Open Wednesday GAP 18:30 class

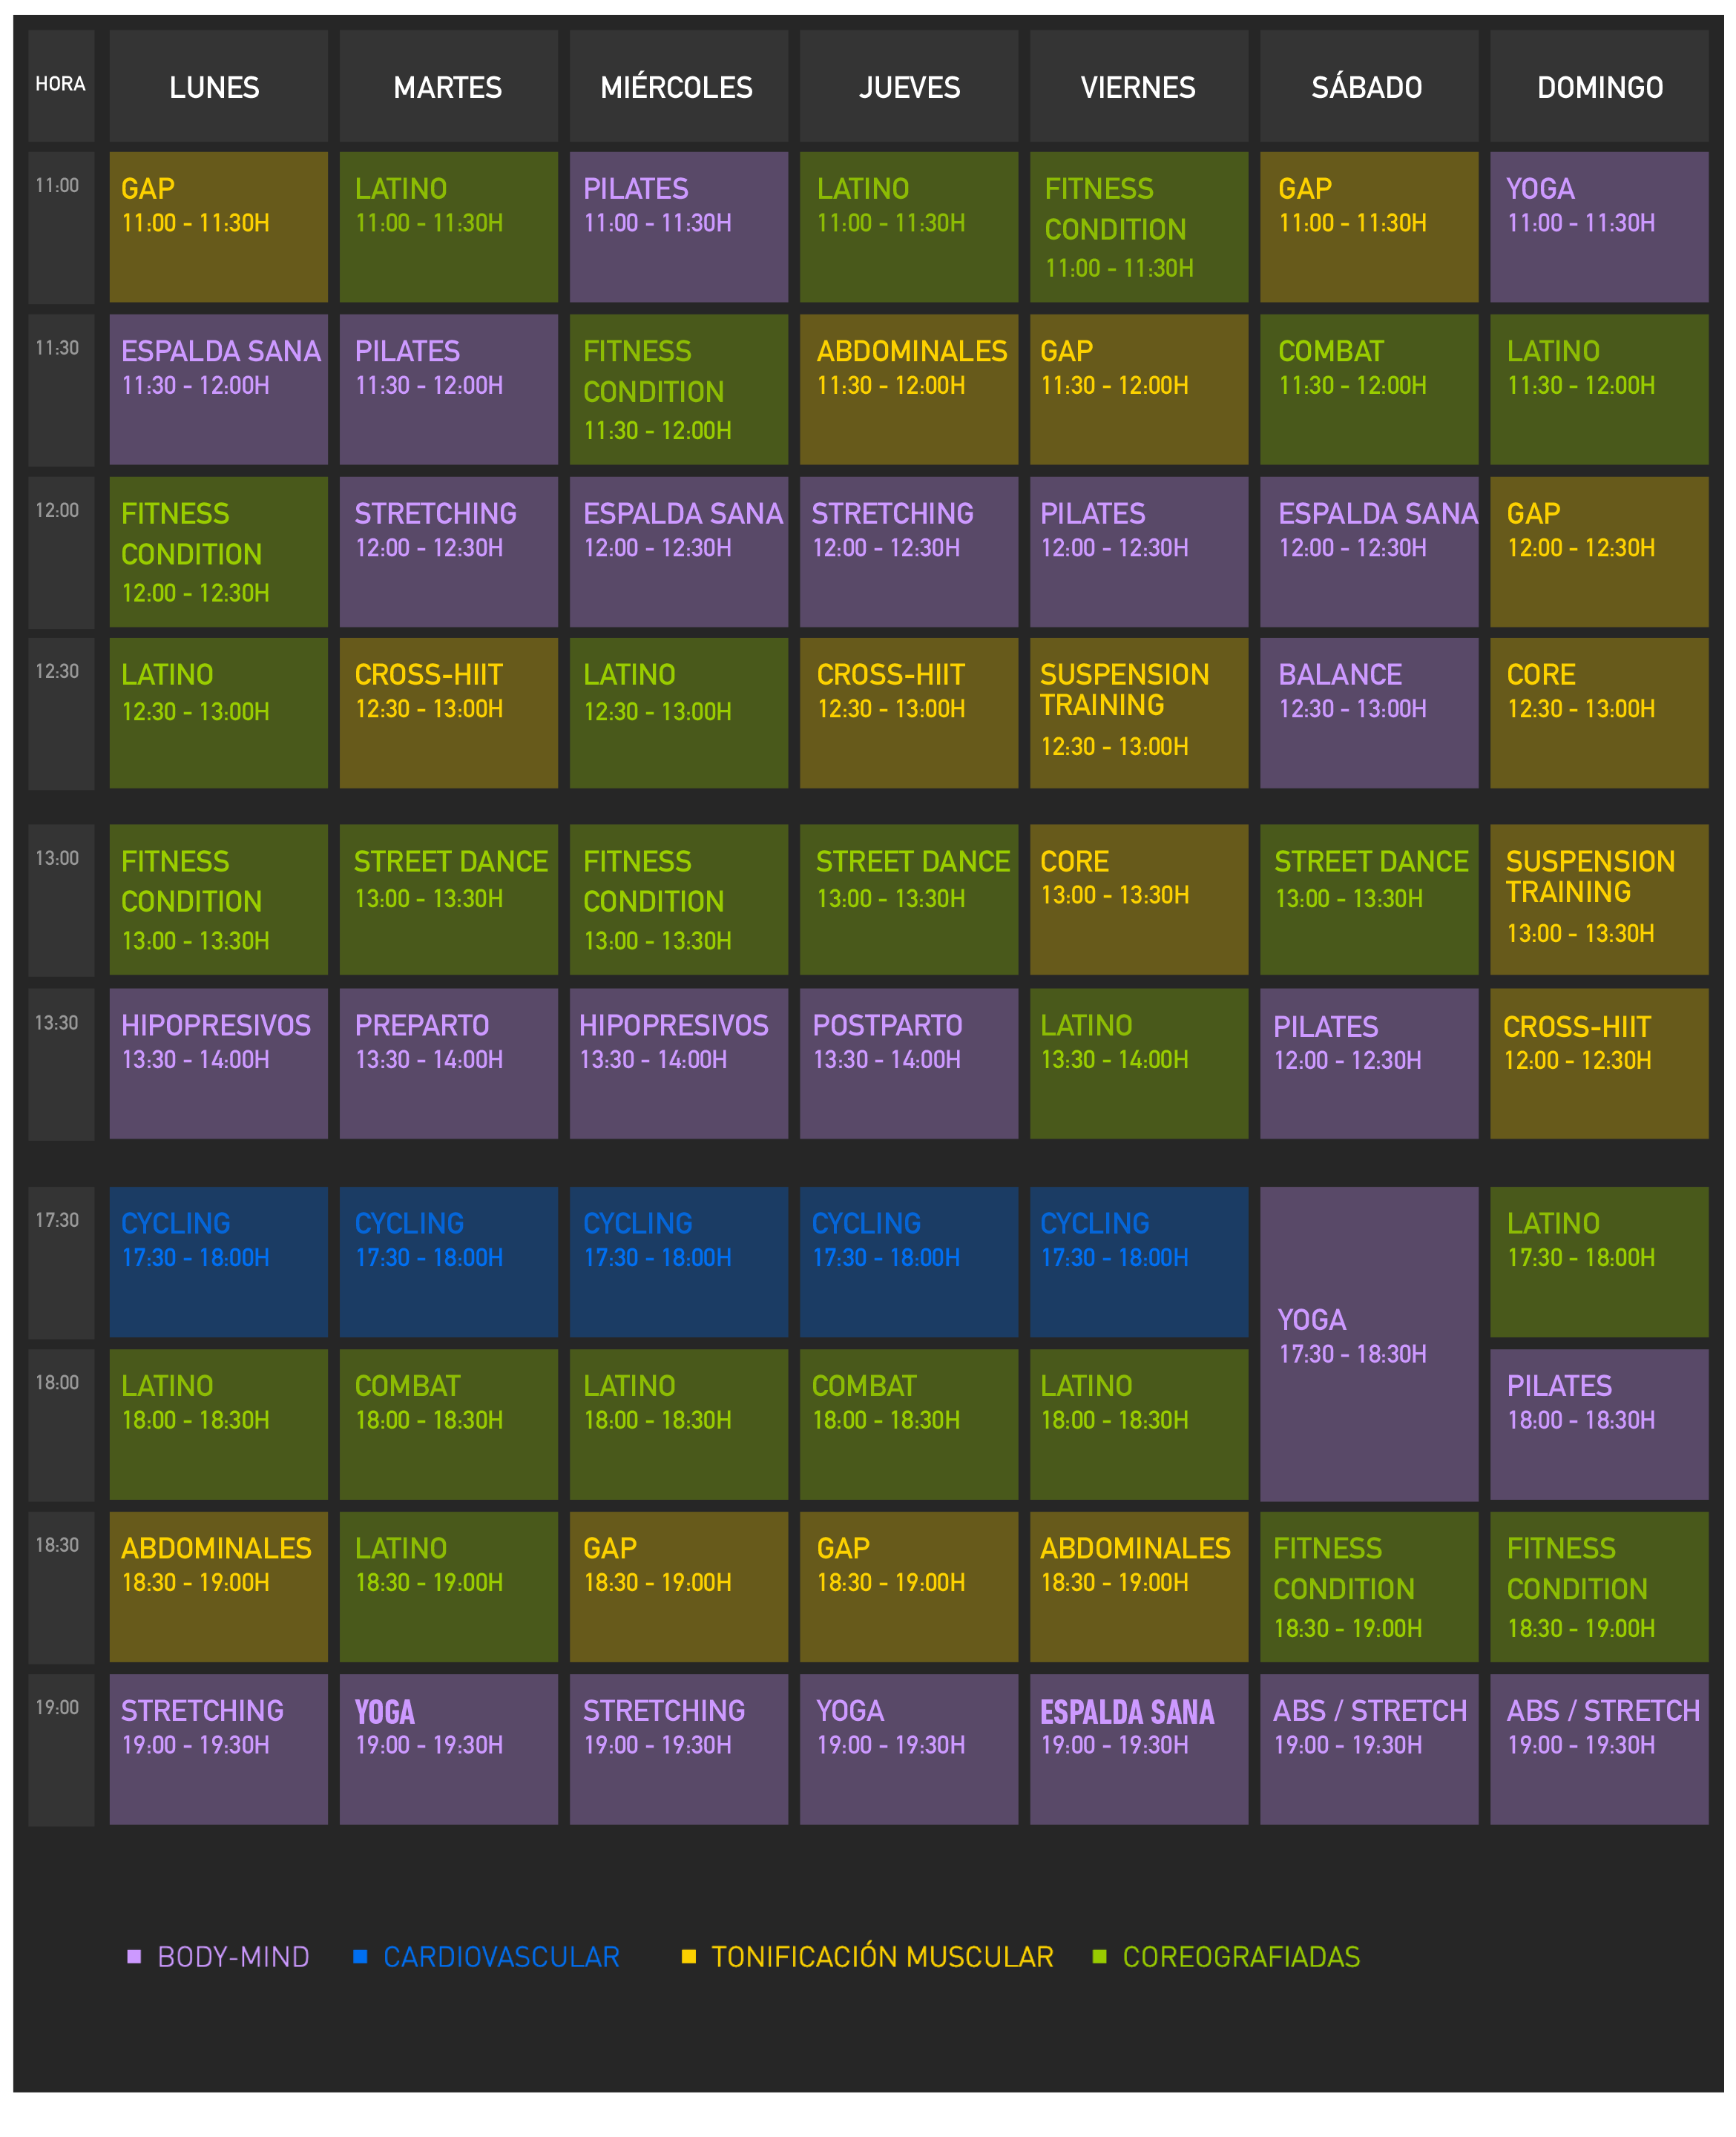point(678,1587)
